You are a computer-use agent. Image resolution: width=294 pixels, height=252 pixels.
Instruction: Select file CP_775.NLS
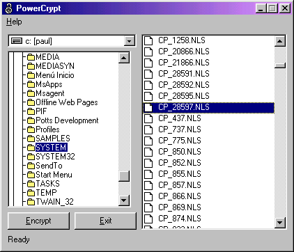(x=180, y=141)
